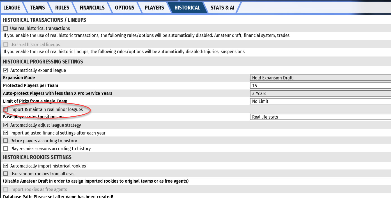Open the Teams tab
Viewport: 391px width, 198px height.
pyautogui.click(x=37, y=8)
